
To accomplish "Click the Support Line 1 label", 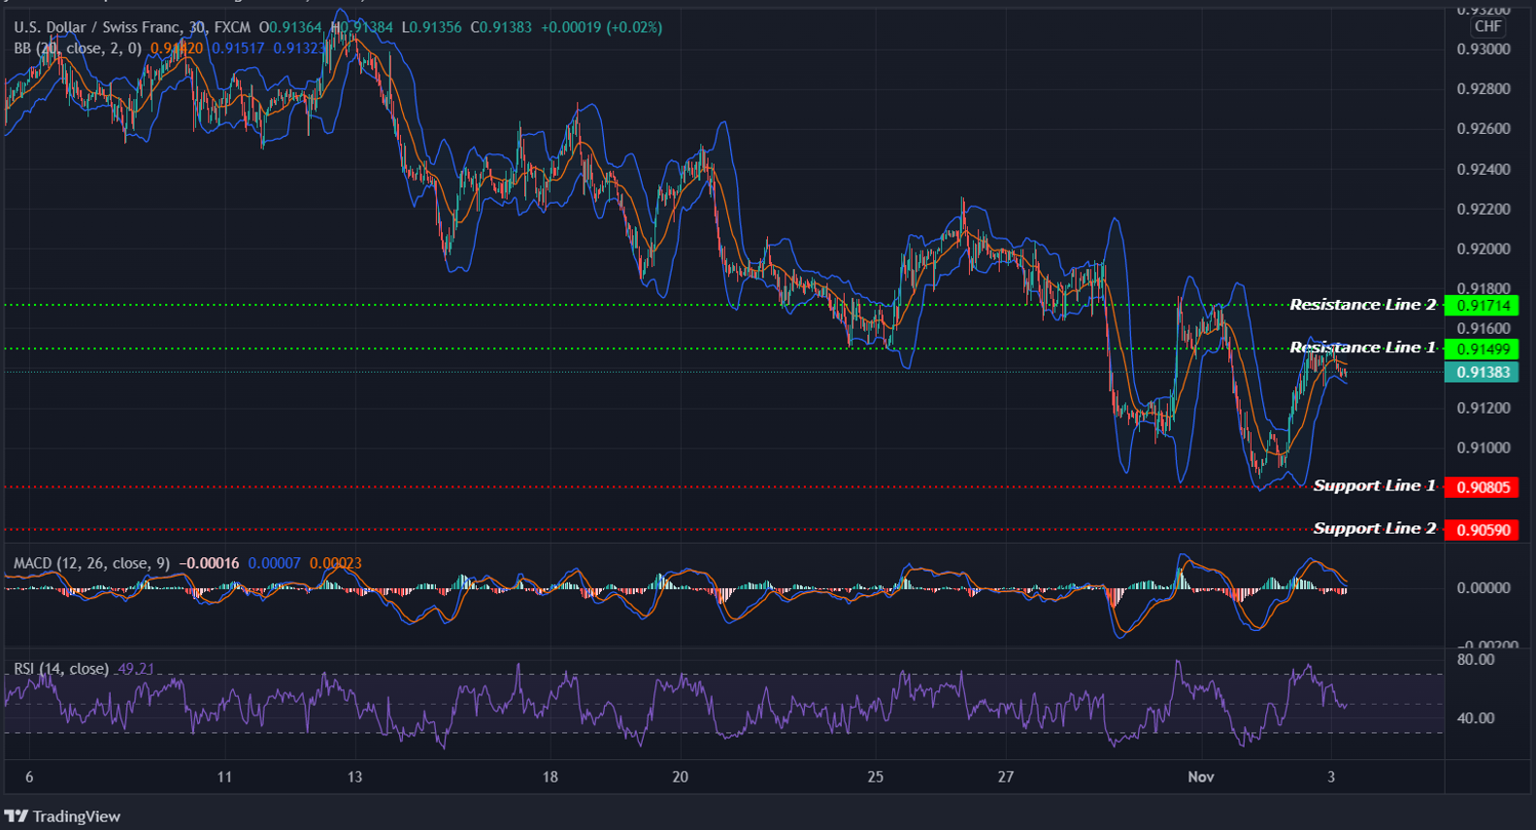I will pos(1374,485).
